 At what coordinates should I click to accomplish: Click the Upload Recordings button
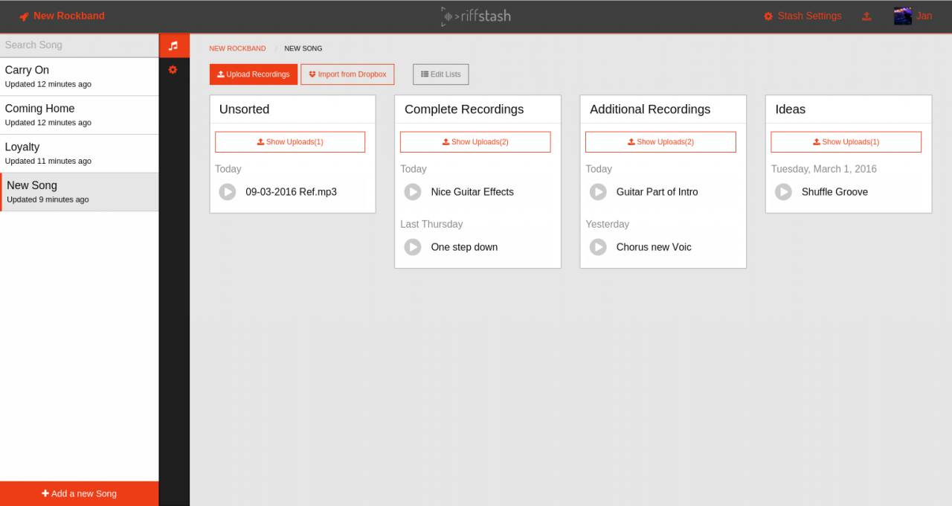[x=254, y=74]
